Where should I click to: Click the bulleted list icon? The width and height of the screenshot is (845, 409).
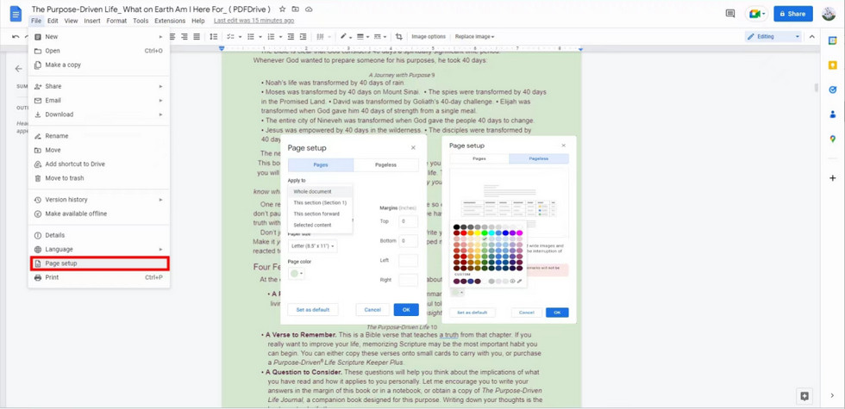(x=250, y=36)
